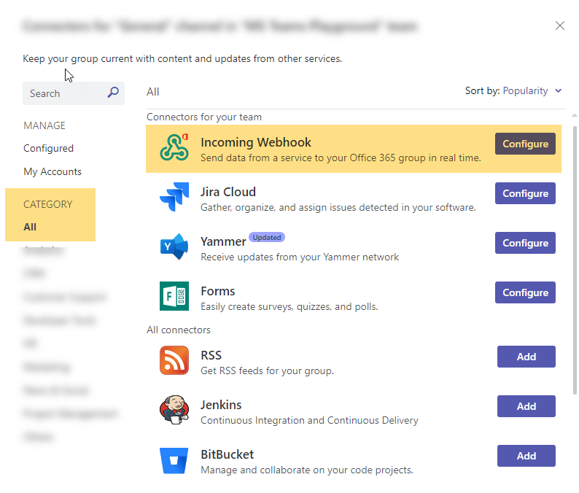Click the Jenkins connector icon
This screenshot has width=579, height=493.
pos(174,410)
